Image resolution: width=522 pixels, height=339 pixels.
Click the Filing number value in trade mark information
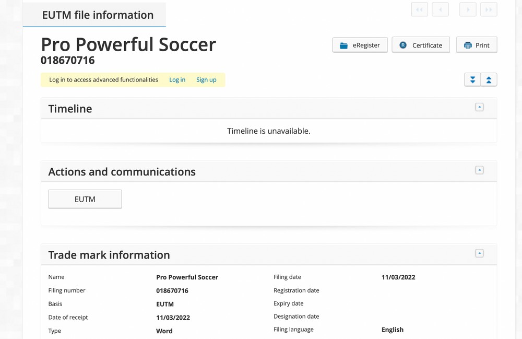coord(172,291)
